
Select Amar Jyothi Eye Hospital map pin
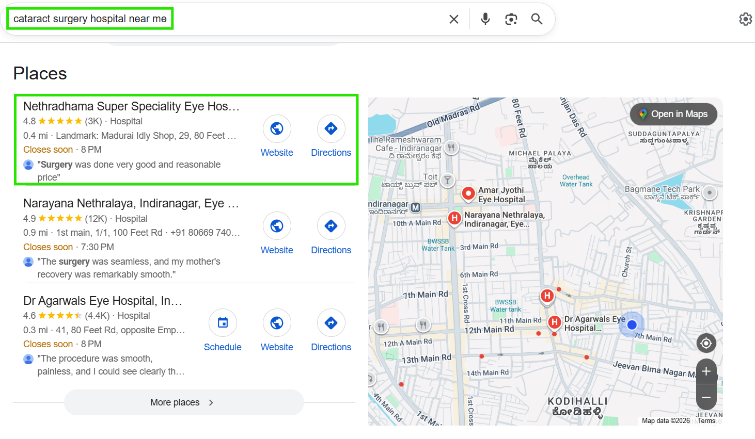click(468, 193)
